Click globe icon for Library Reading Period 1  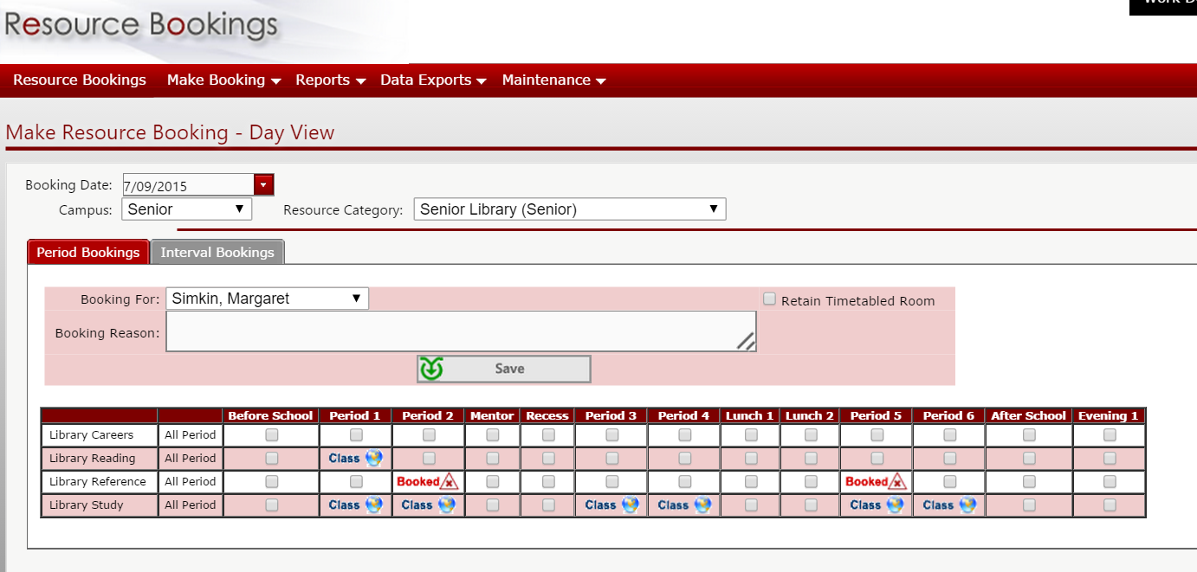373,459
